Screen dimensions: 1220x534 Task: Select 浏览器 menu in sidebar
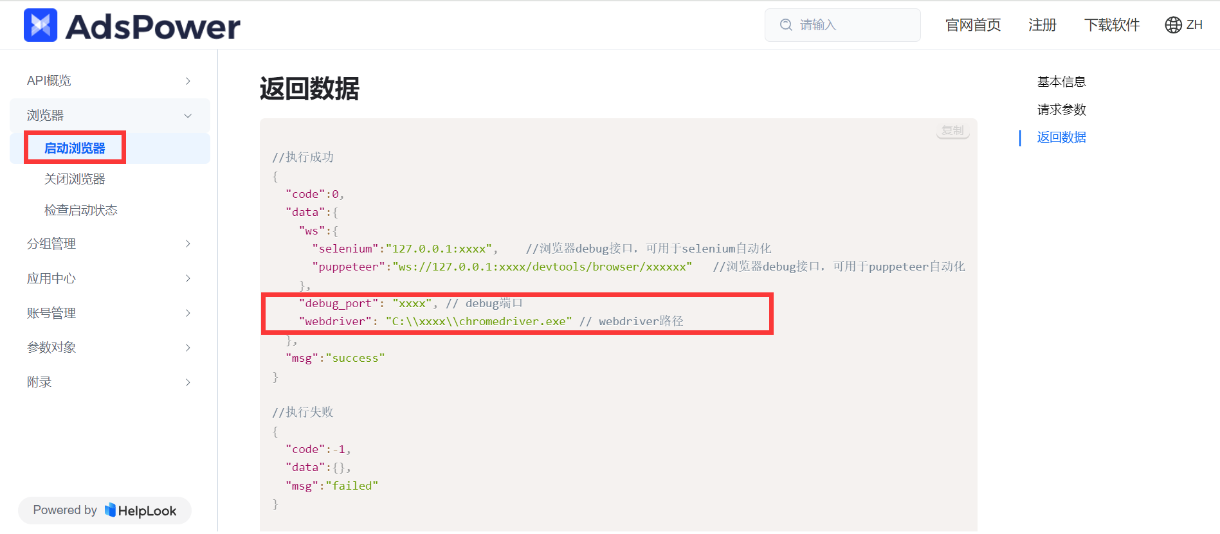pyautogui.click(x=110, y=116)
